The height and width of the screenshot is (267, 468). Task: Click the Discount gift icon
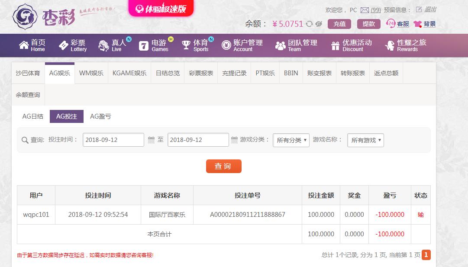pyautogui.click(x=335, y=45)
